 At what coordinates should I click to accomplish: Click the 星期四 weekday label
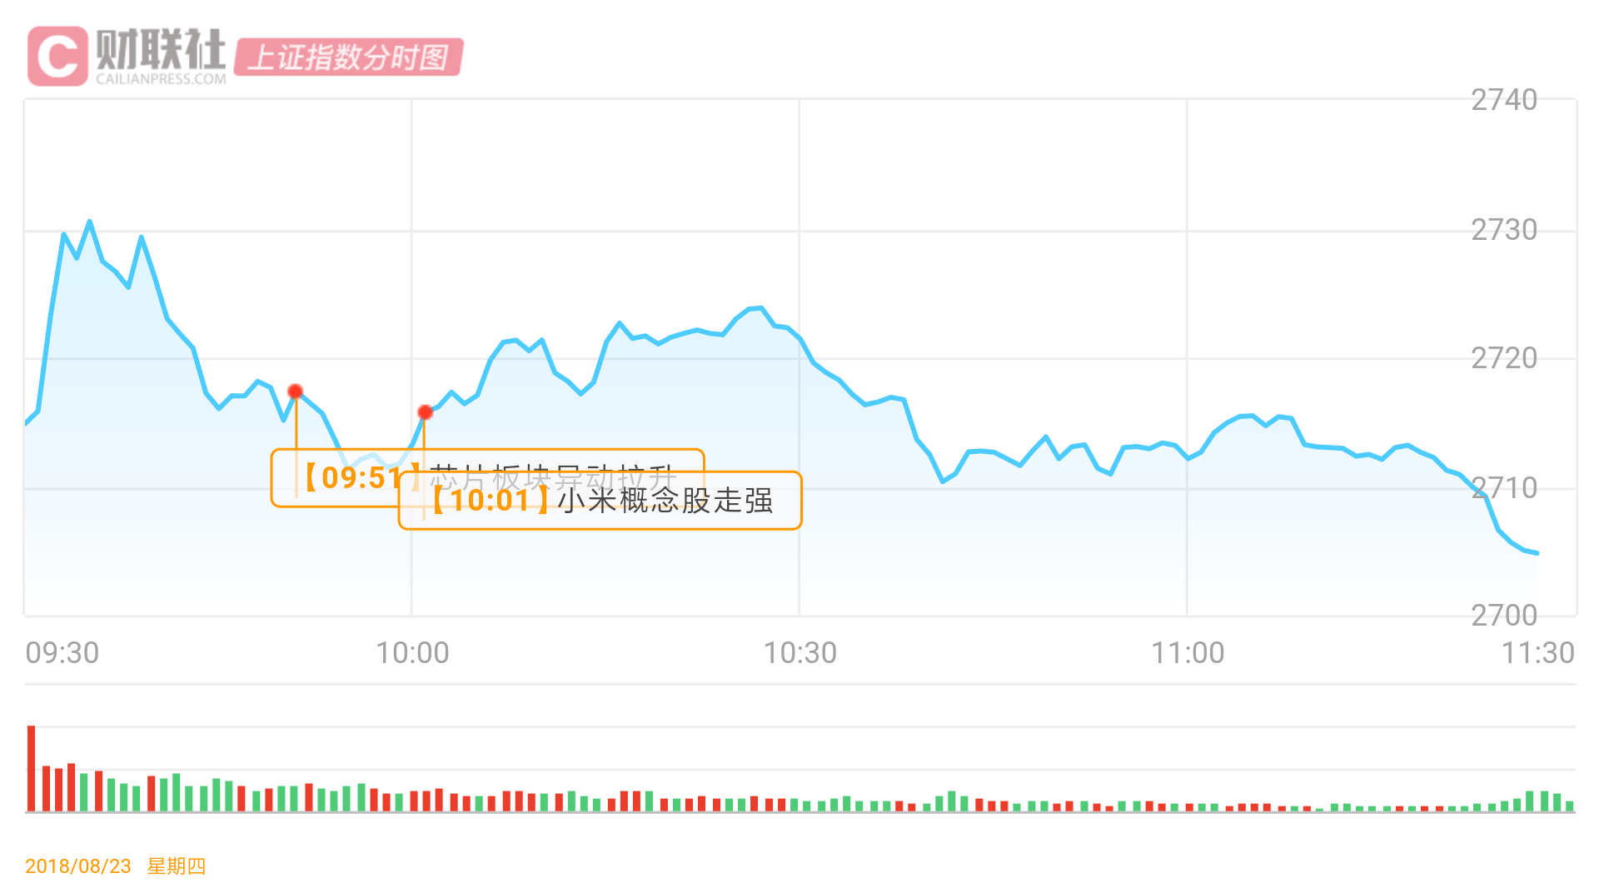(177, 866)
